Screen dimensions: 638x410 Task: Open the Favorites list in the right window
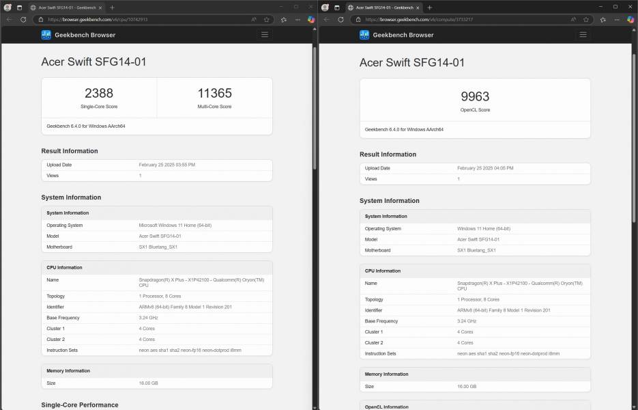pos(603,20)
